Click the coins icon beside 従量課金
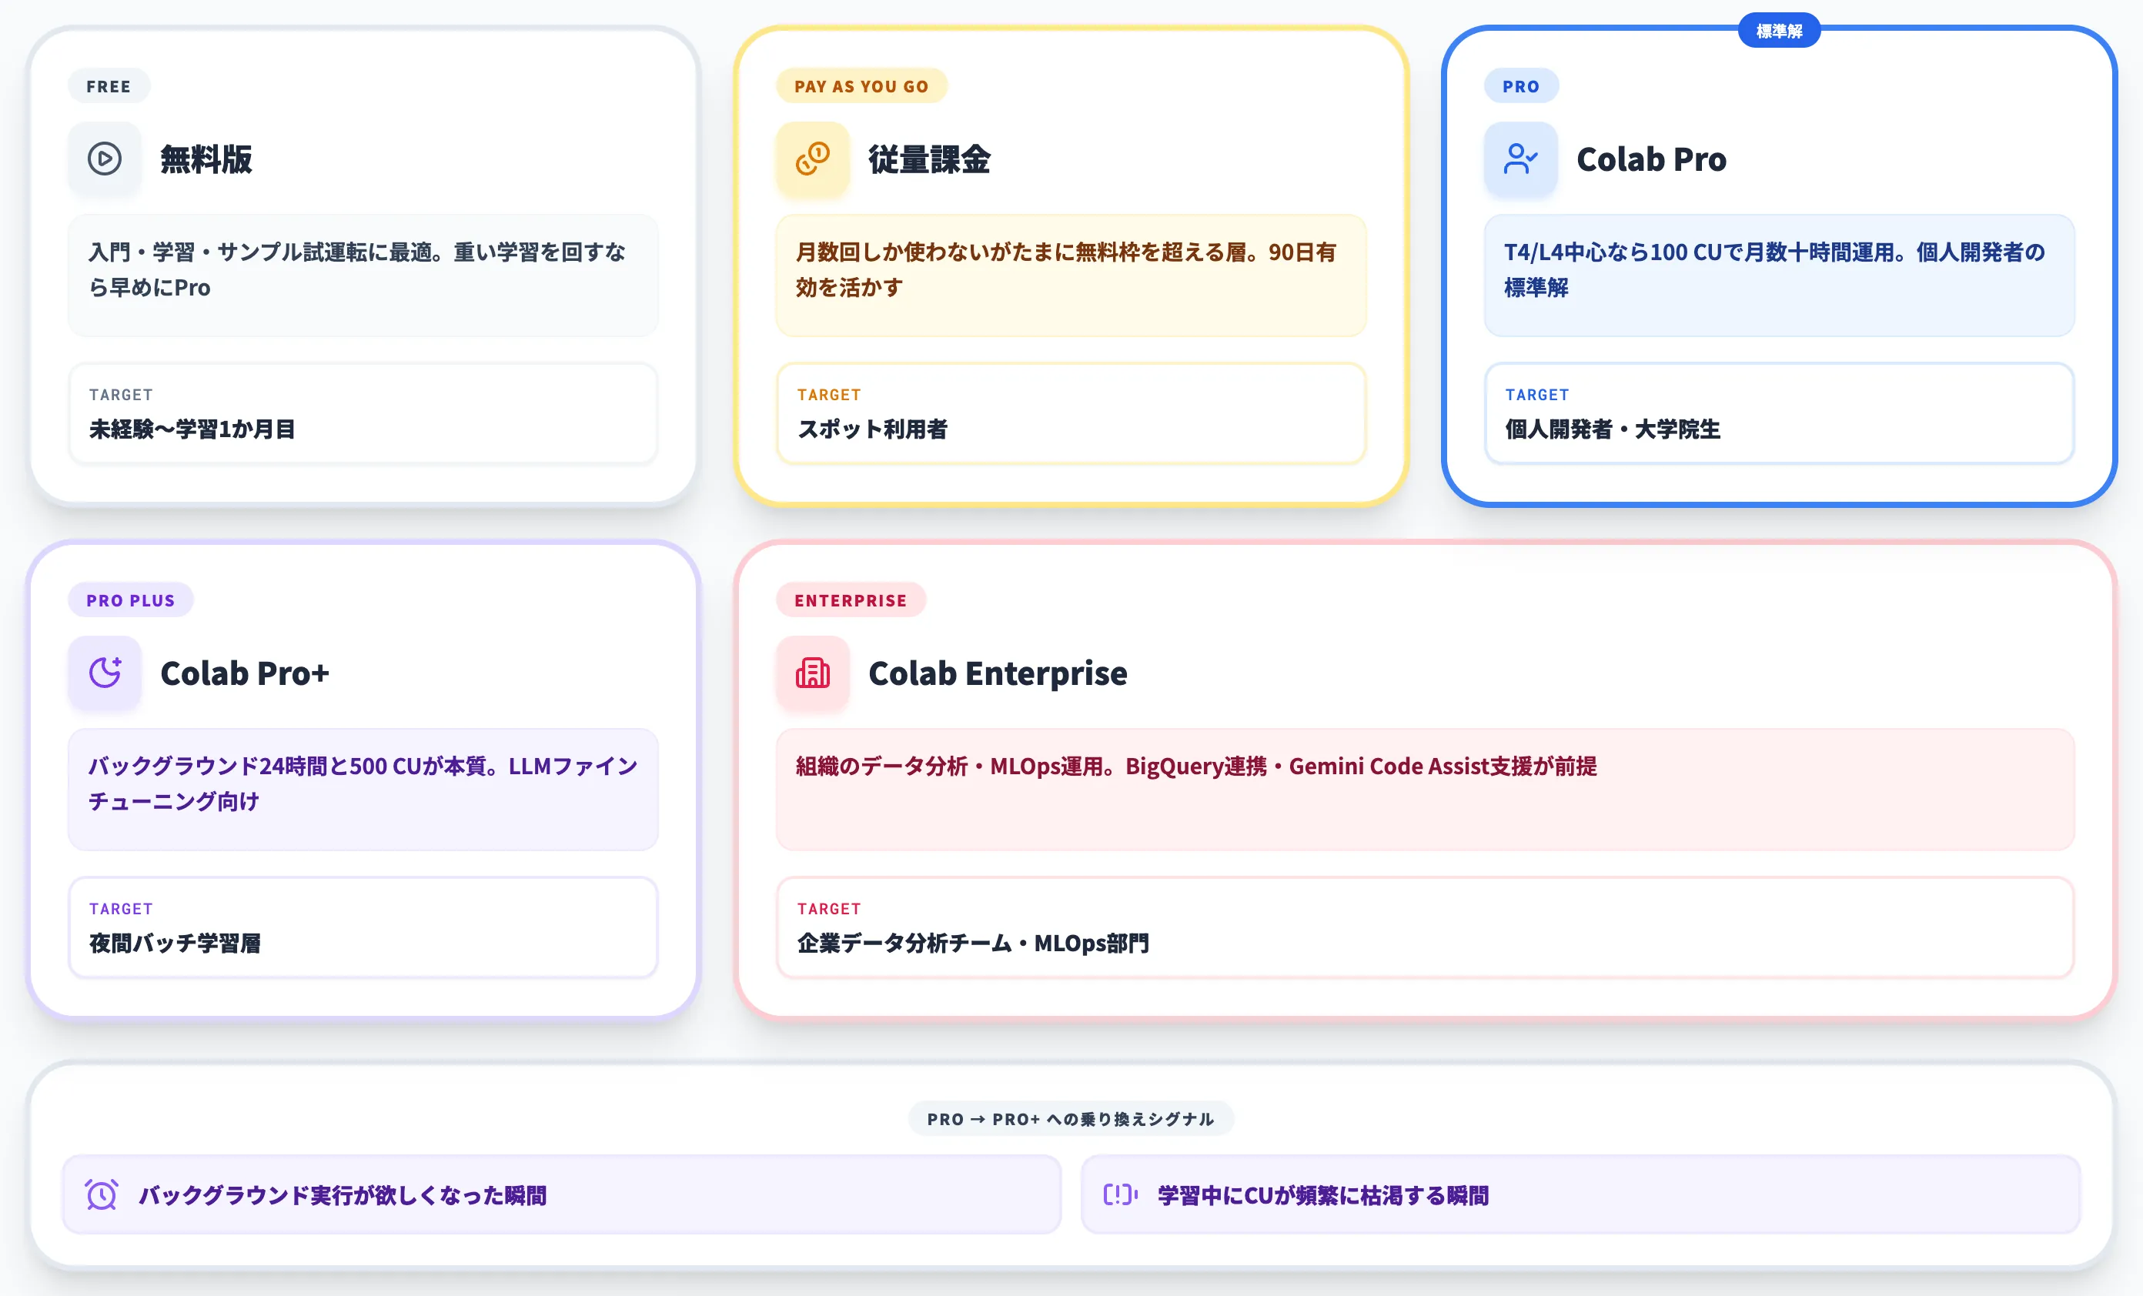Screen dimensions: 2143x1296 pos(812,159)
